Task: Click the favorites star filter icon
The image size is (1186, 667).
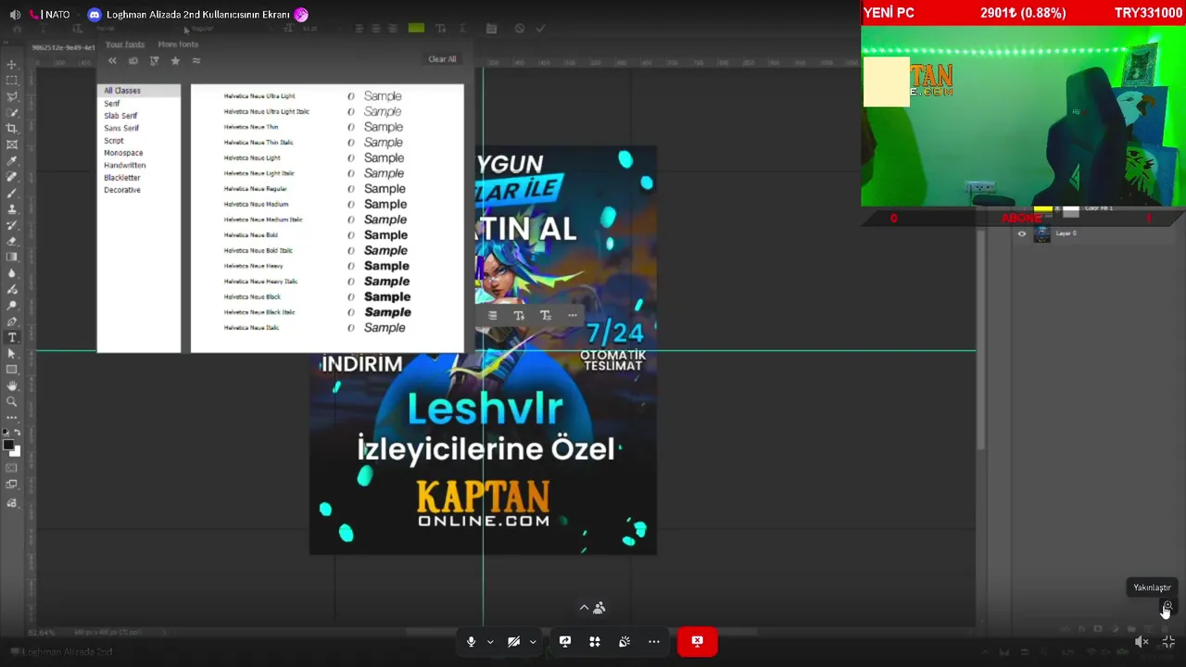Action: tap(175, 61)
